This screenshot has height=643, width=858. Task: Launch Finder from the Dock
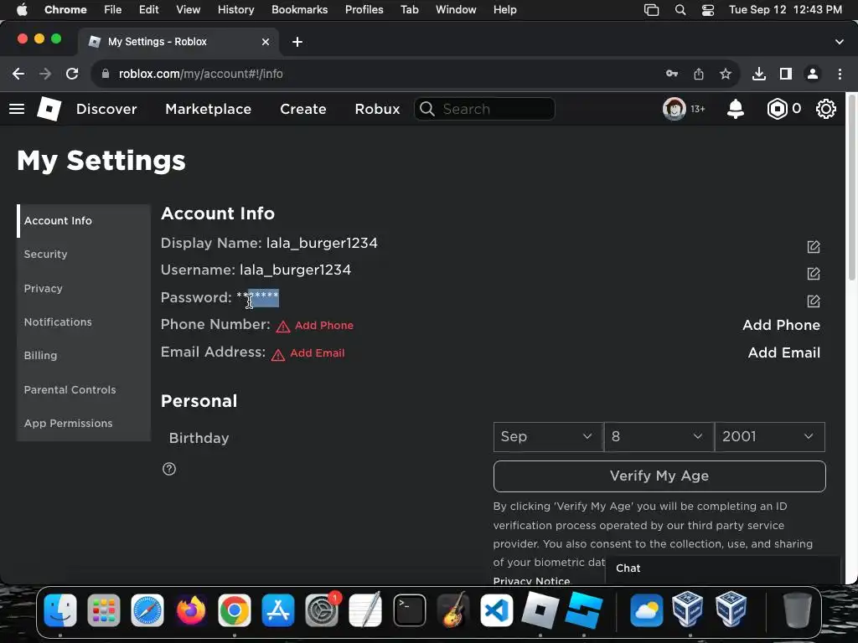(60, 610)
